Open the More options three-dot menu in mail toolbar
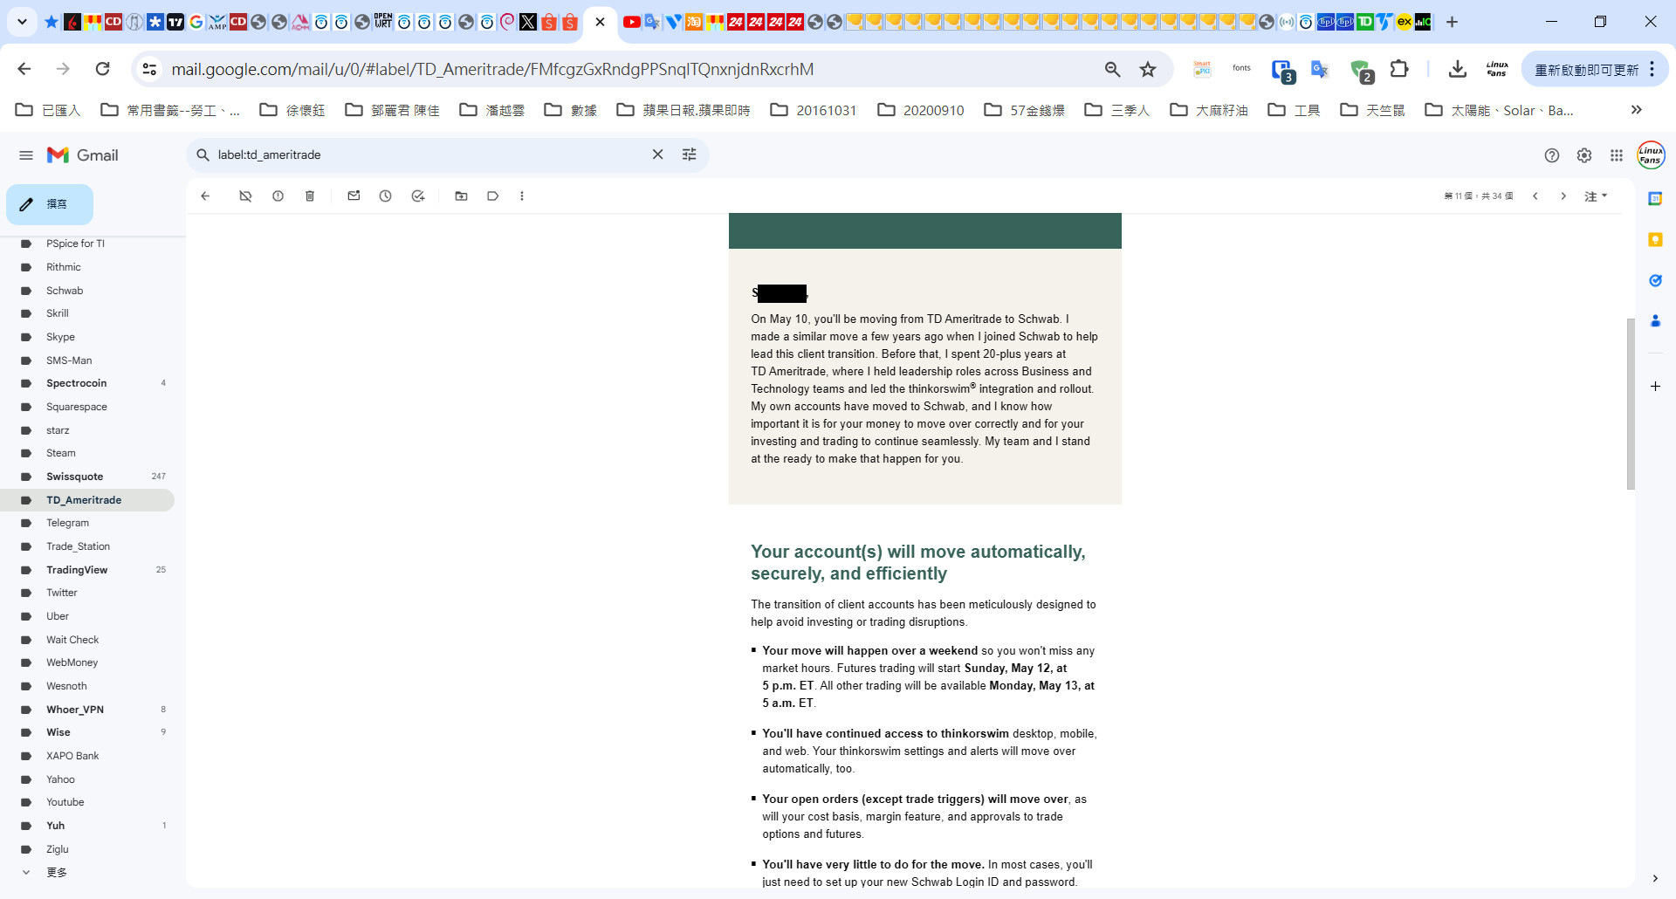Image resolution: width=1676 pixels, height=899 pixels. click(x=522, y=196)
